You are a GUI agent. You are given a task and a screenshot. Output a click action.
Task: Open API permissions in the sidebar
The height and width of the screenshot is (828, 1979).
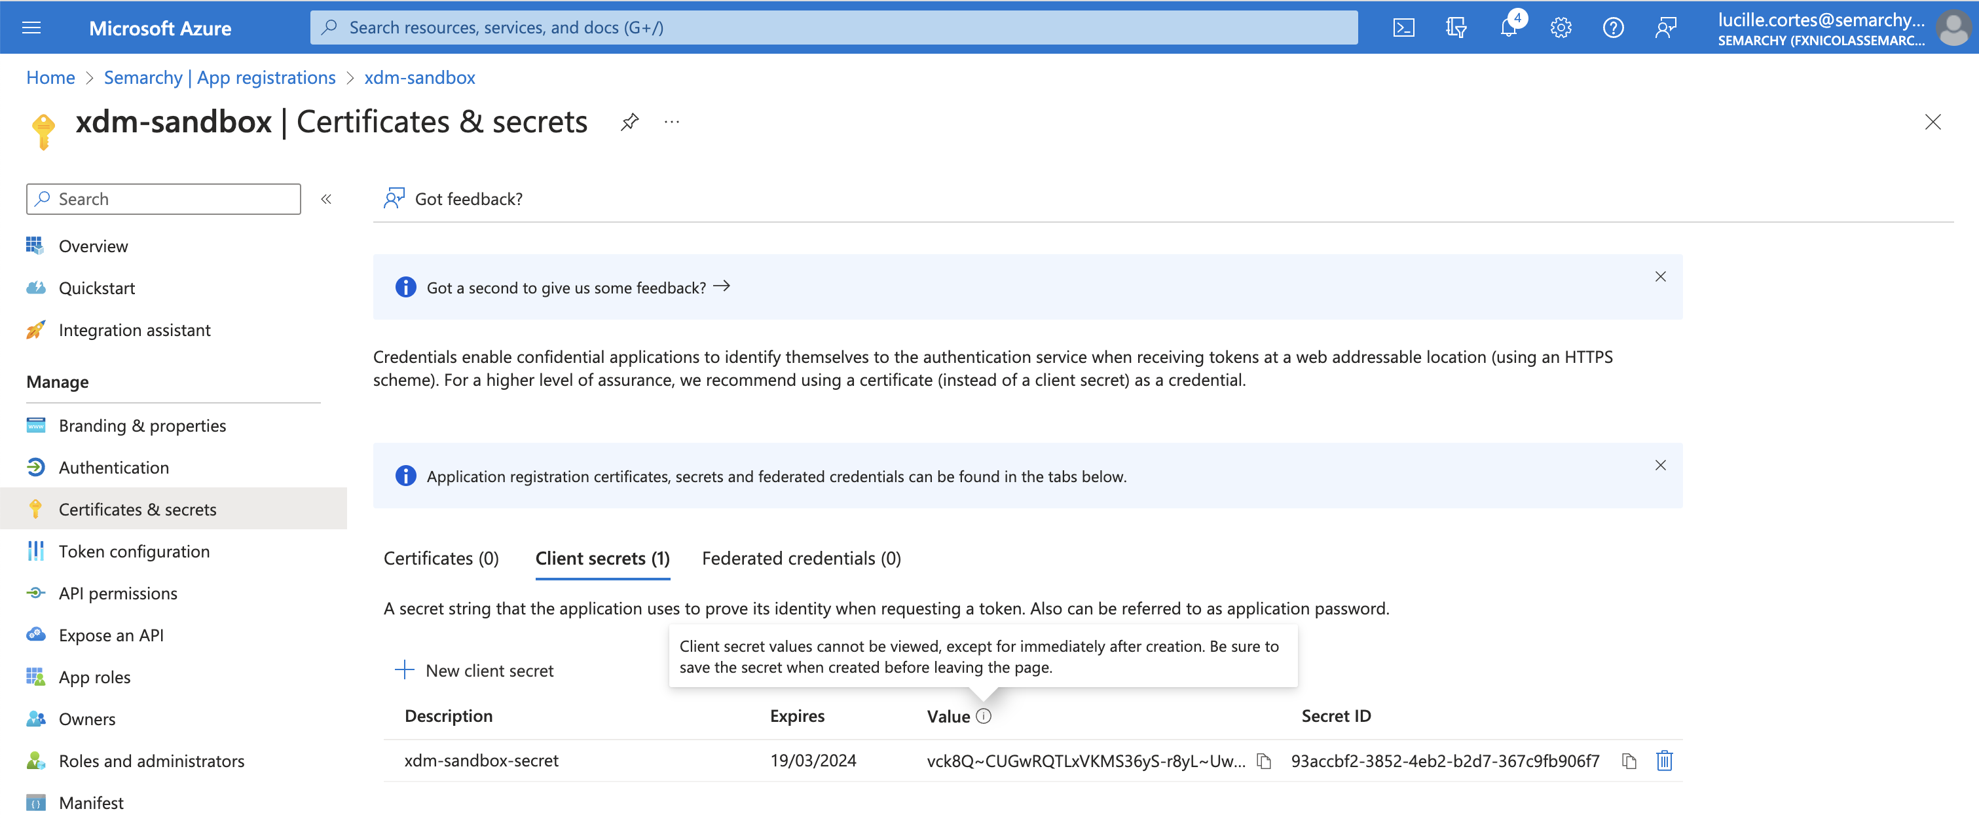[x=117, y=593]
